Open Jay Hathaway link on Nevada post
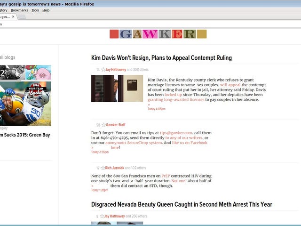Viewport: 301px width, 226px height. [114, 216]
